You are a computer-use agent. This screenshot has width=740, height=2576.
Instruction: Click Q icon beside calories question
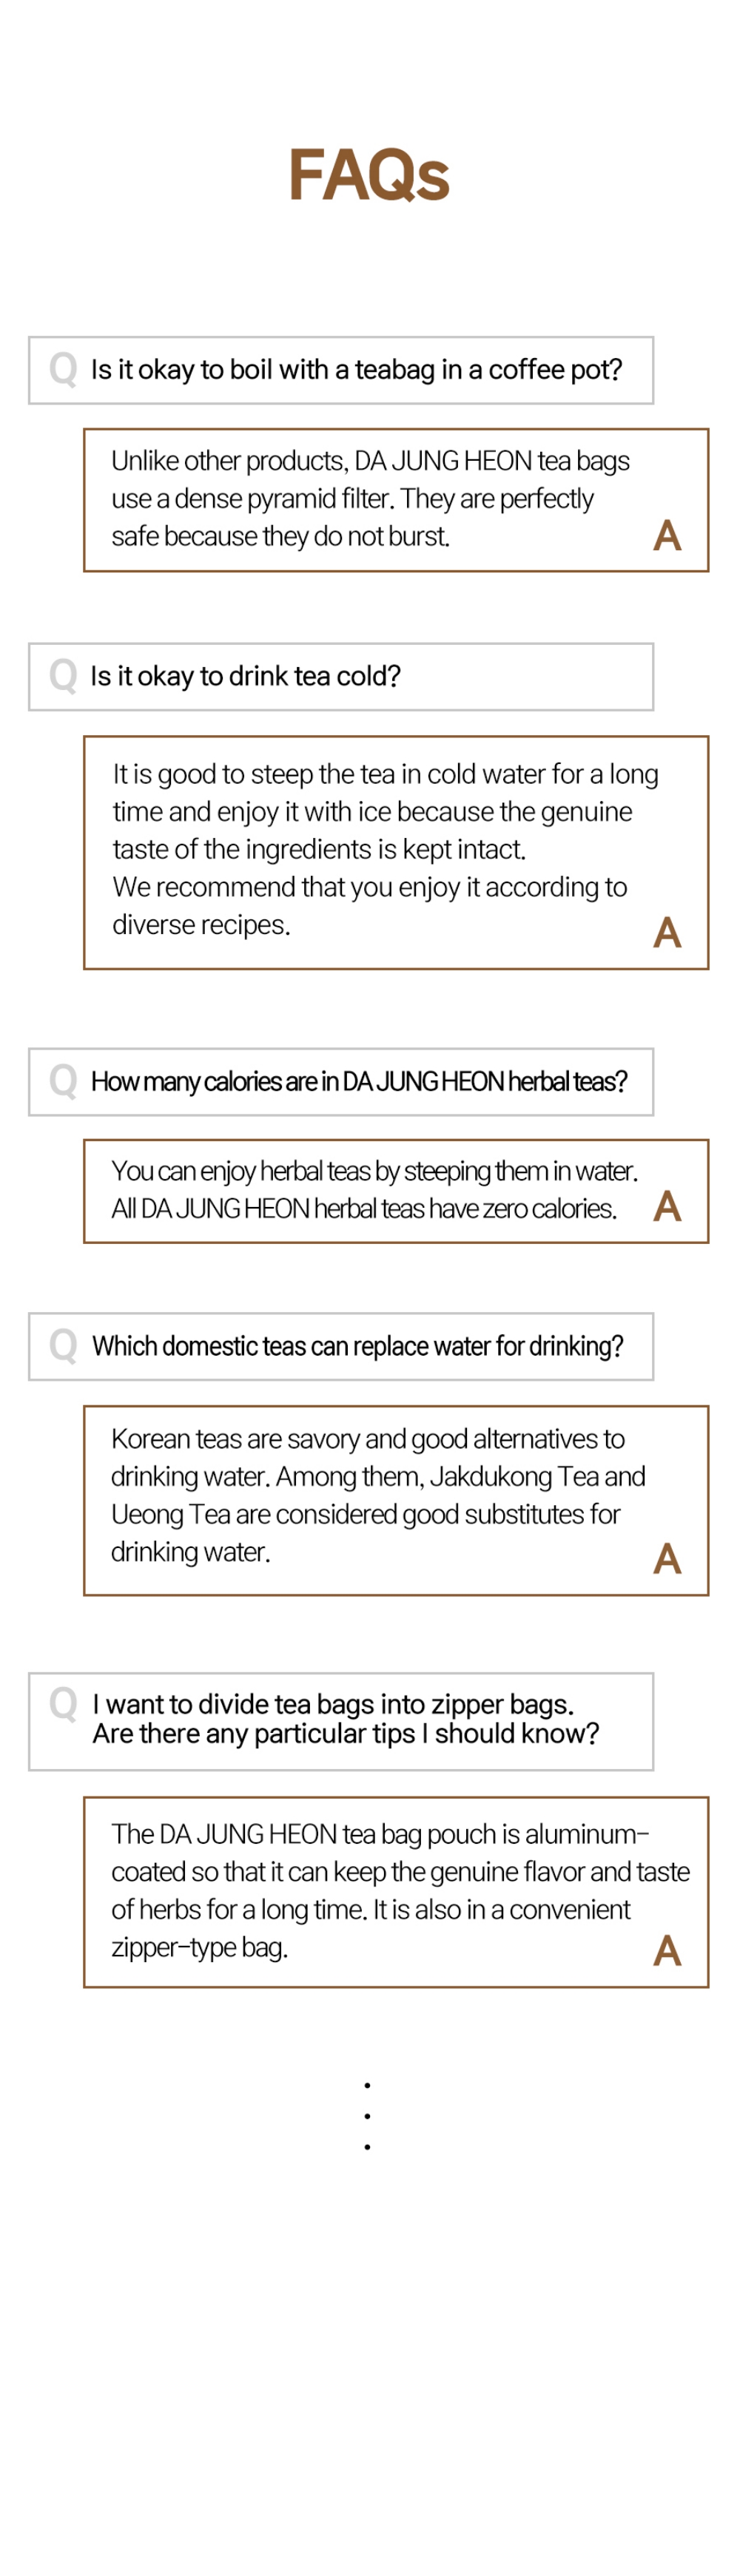pos(63,1080)
